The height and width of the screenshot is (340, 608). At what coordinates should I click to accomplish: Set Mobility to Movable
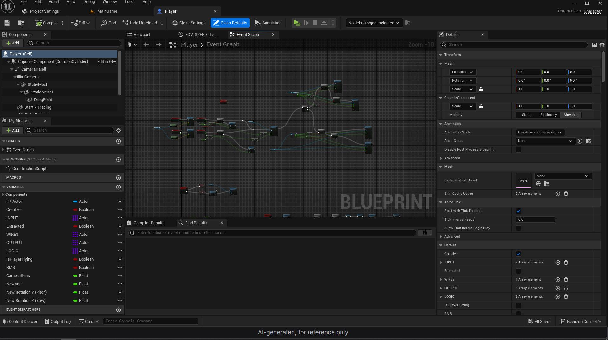pos(571,115)
